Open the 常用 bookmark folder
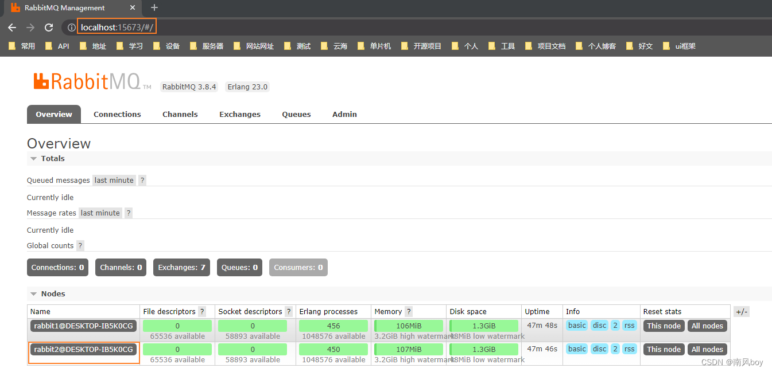 point(22,46)
